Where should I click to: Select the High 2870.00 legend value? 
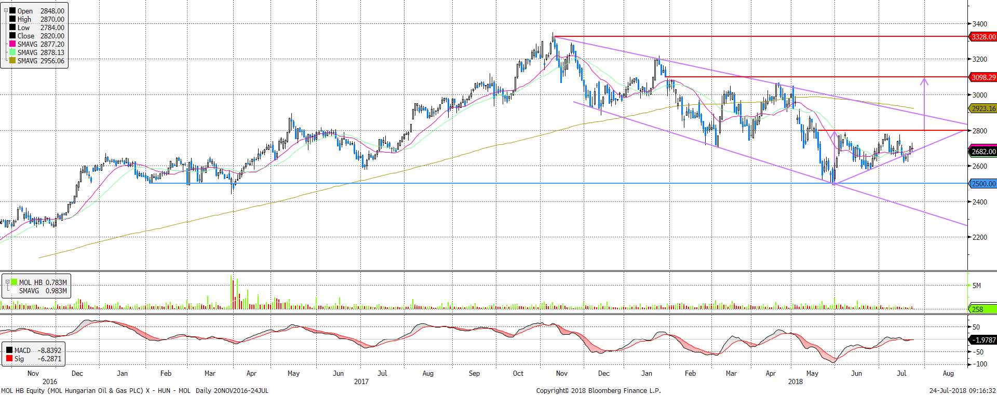click(52, 19)
